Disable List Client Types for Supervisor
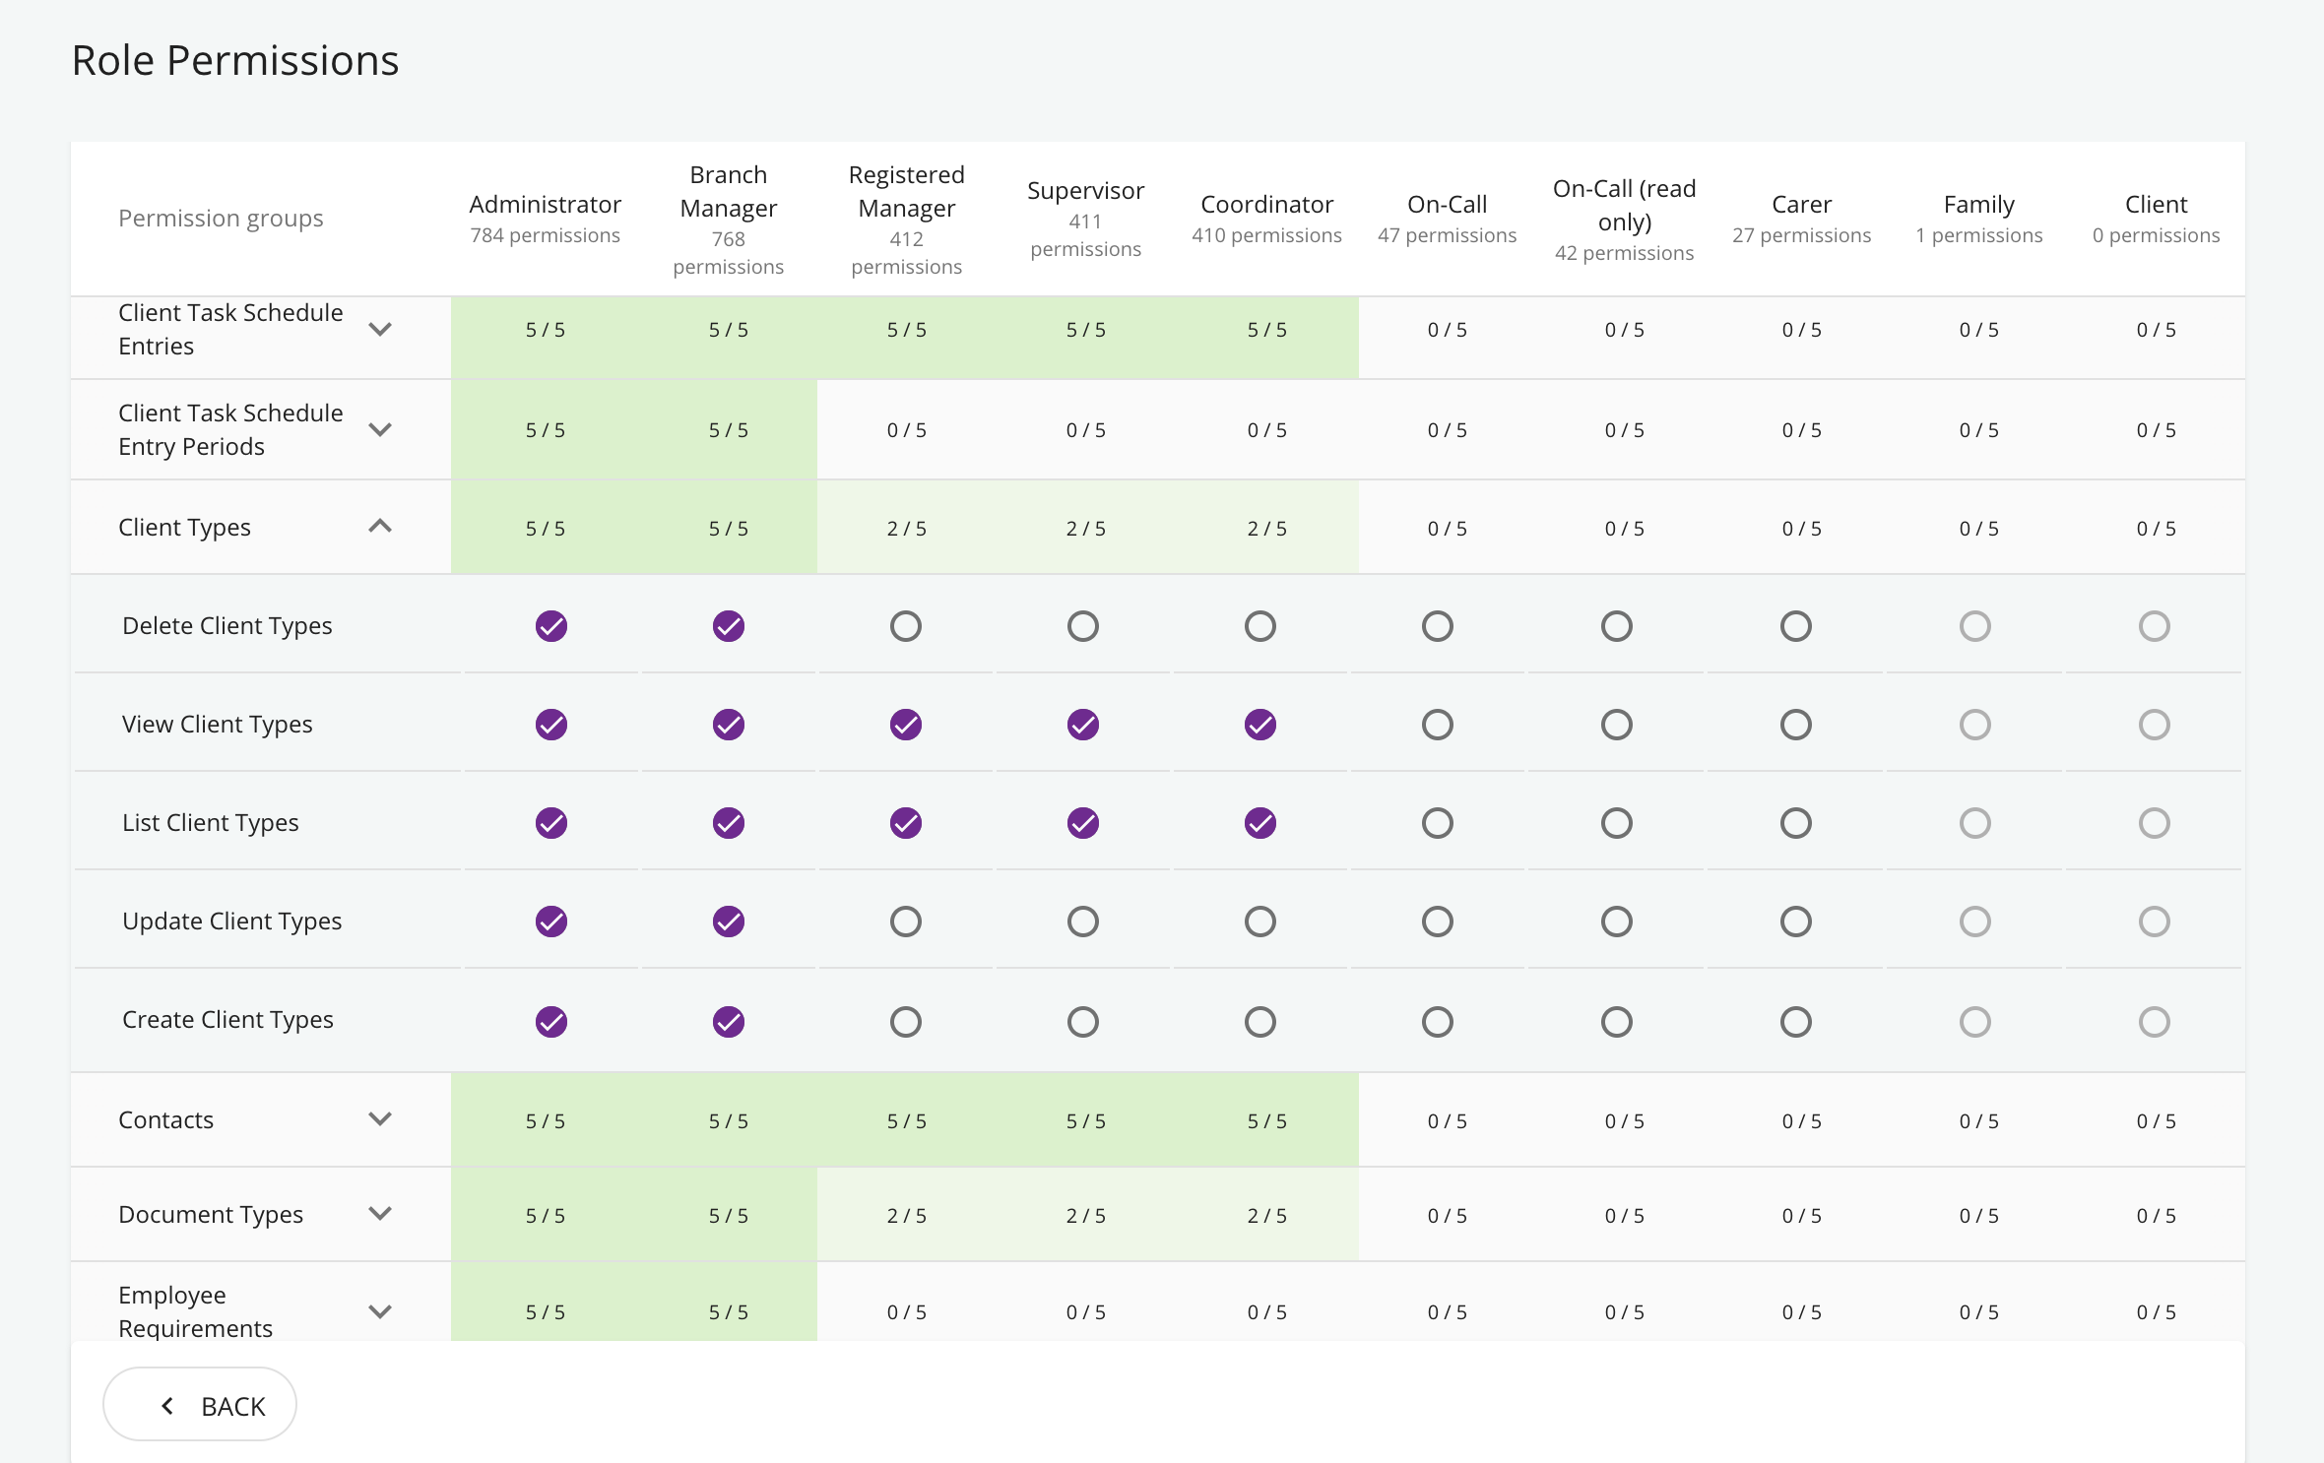 coord(1083,823)
